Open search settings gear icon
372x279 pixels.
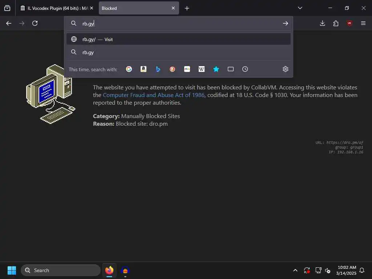pyautogui.click(x=286, y=69)
